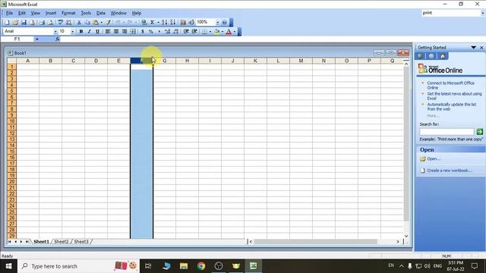Screen dimensions: 486x273
Task: Click Get the latest news link
Action: click(x=454, y=96)
